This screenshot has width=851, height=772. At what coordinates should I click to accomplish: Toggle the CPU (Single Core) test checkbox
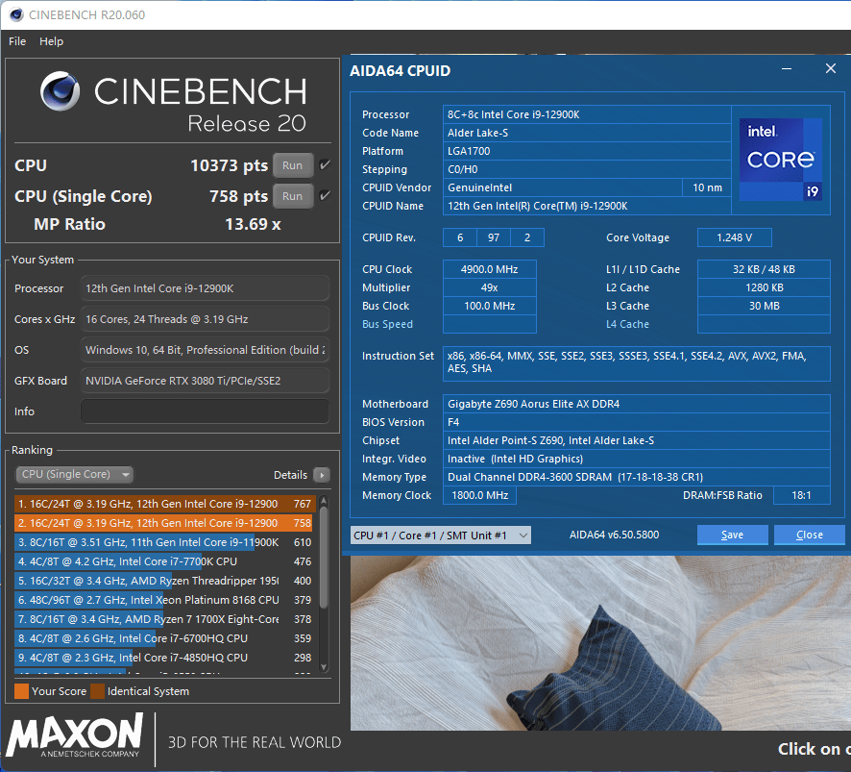325,196
